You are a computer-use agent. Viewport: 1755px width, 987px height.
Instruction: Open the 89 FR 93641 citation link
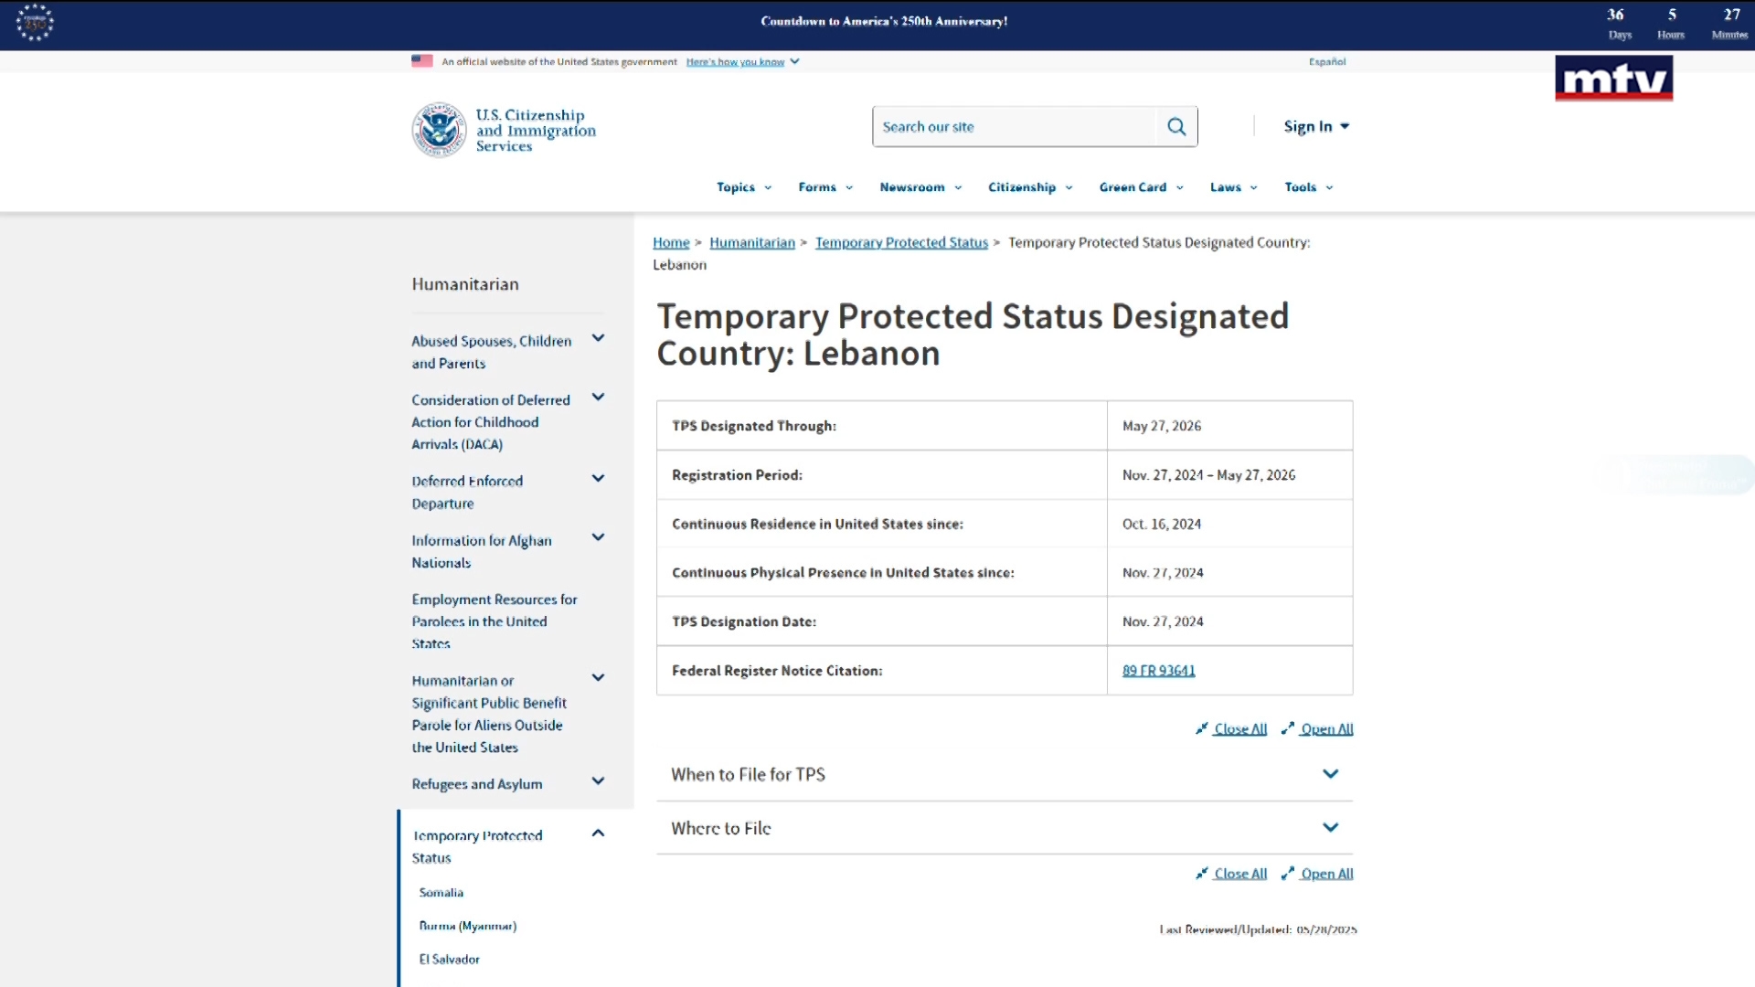[x=1158, y=671]
